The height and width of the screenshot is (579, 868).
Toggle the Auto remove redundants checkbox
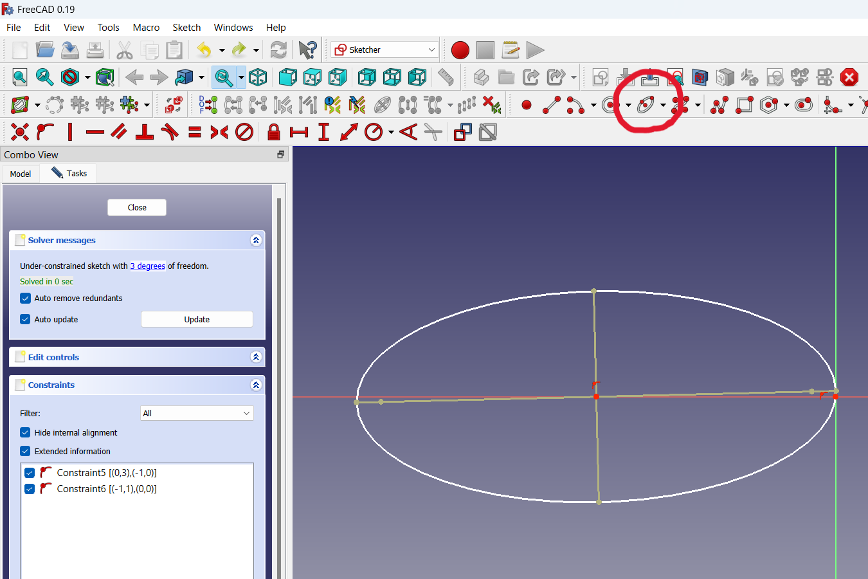[x=25, y=299]
